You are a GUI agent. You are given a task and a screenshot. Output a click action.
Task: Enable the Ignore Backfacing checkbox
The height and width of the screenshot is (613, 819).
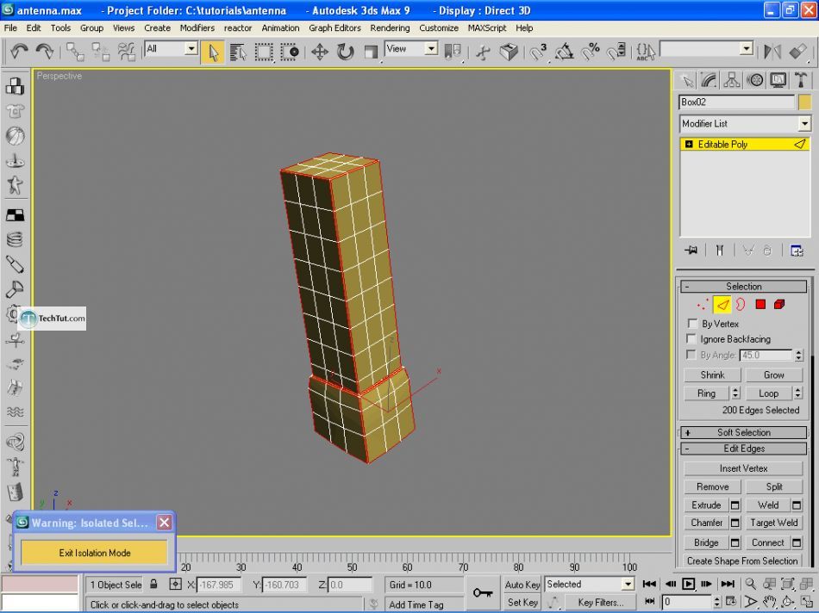pos(691,339)
